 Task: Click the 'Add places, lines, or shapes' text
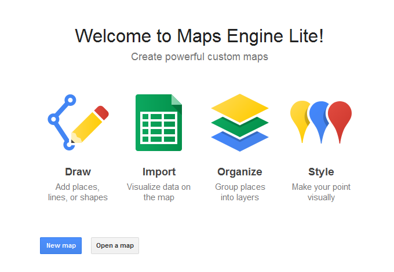pos(78,192)
